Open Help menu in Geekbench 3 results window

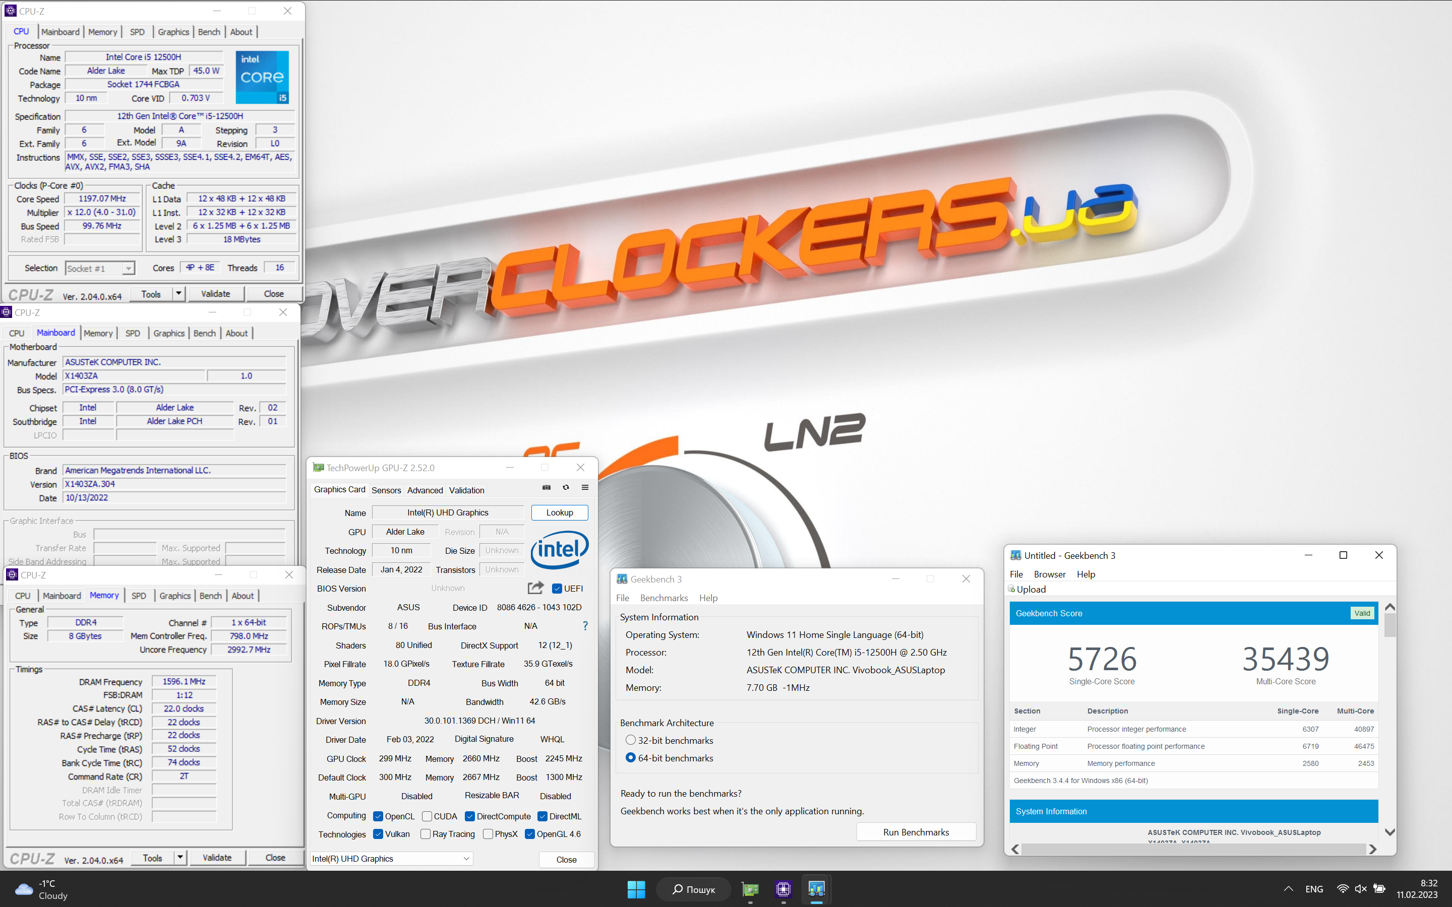[x=1086, y=574]
